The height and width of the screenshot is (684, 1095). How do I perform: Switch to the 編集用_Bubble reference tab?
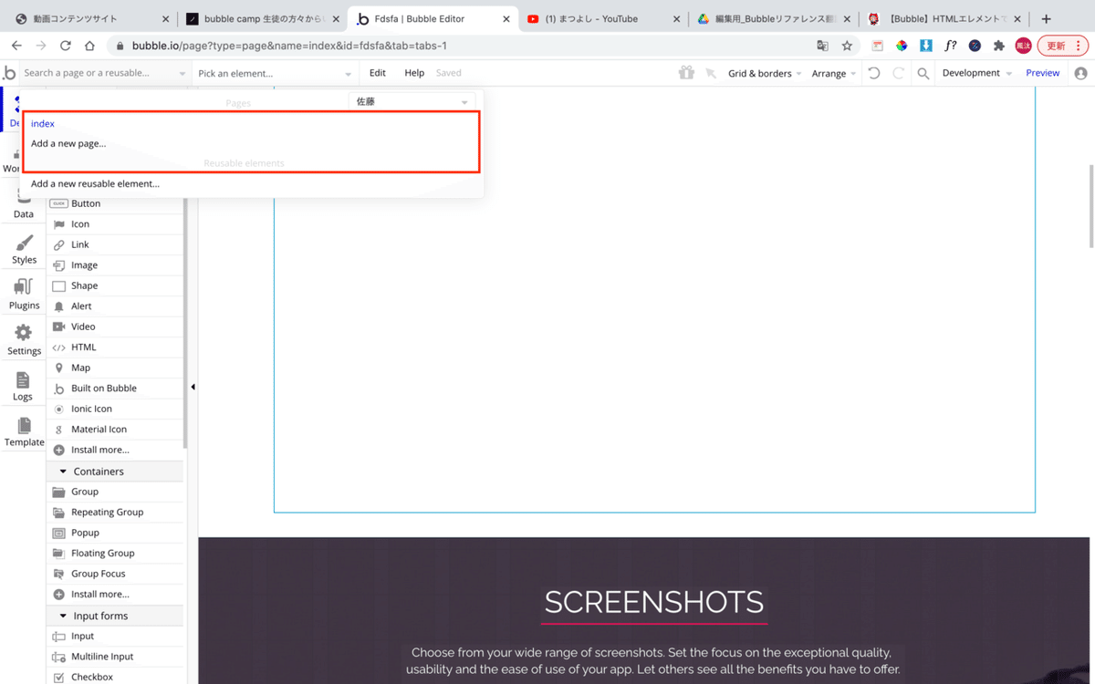[x=773, y=18]
